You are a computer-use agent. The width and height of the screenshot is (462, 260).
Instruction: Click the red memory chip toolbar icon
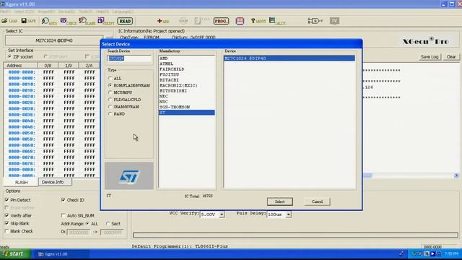[240, 21]
